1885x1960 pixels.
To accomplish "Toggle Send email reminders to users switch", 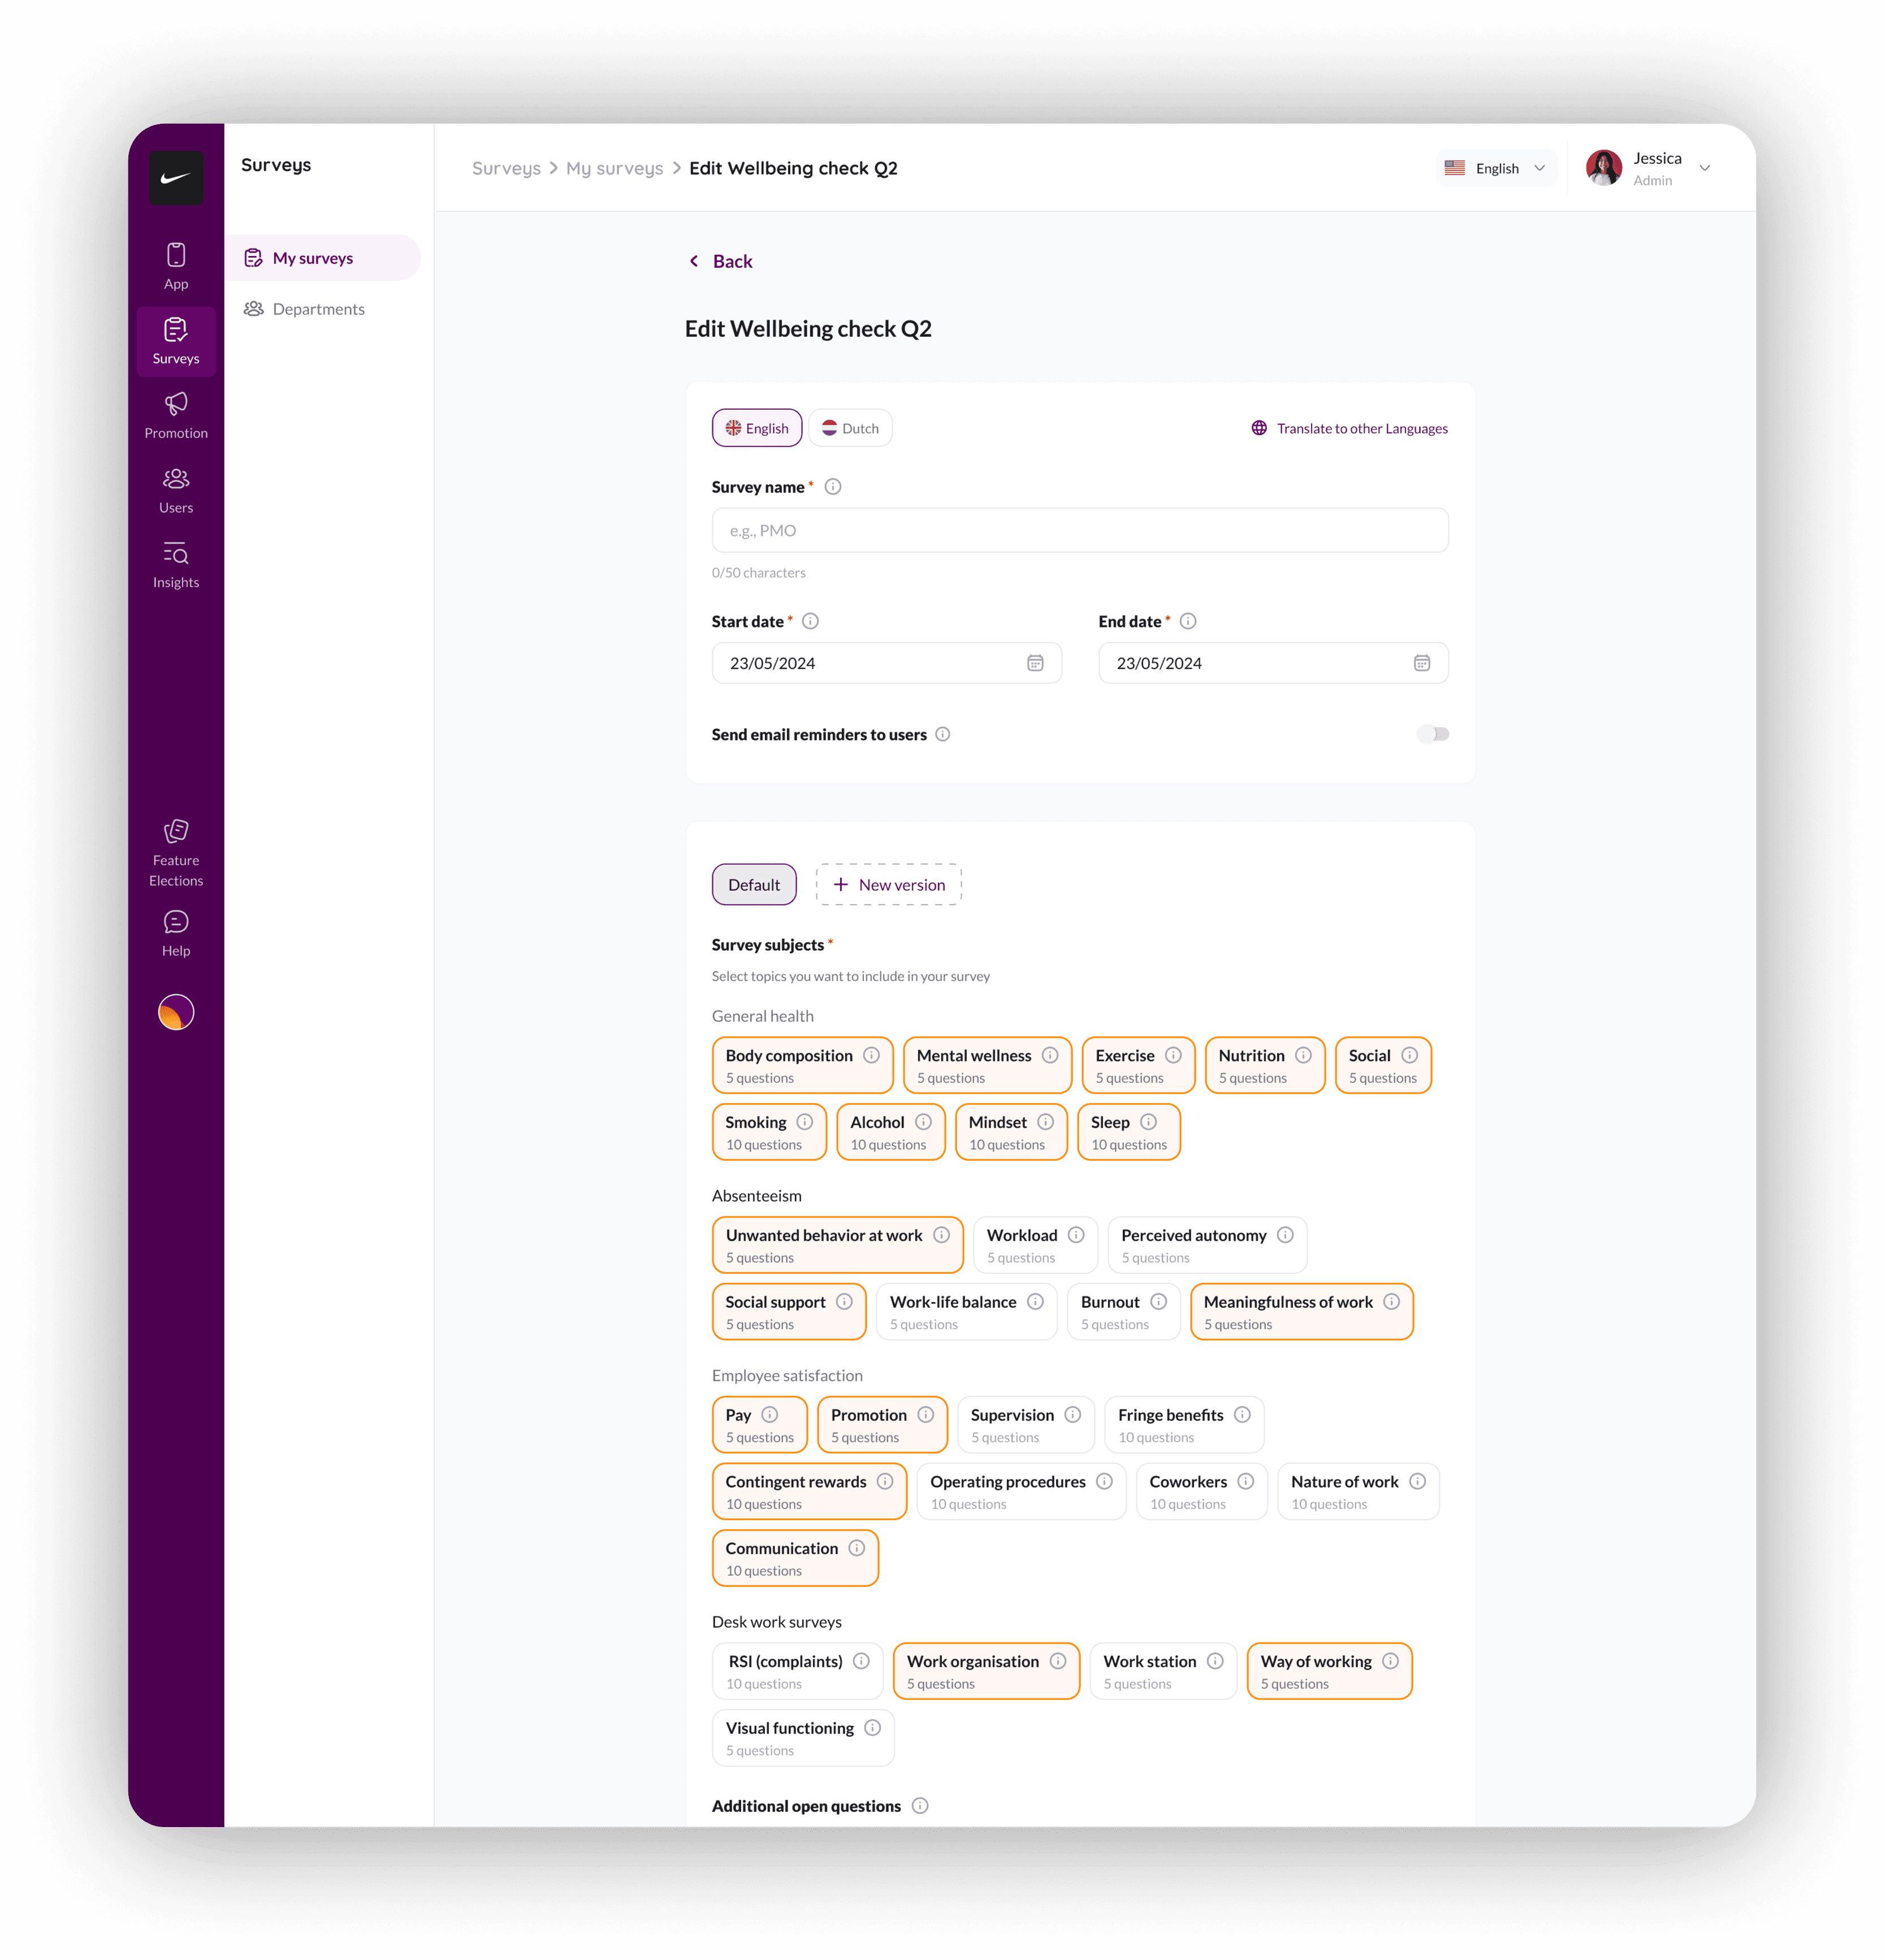I will [1432, 734].
